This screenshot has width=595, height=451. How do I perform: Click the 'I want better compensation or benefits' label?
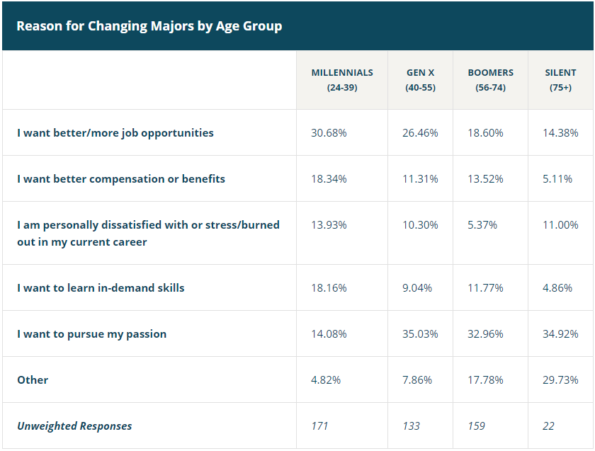[121, 178]
